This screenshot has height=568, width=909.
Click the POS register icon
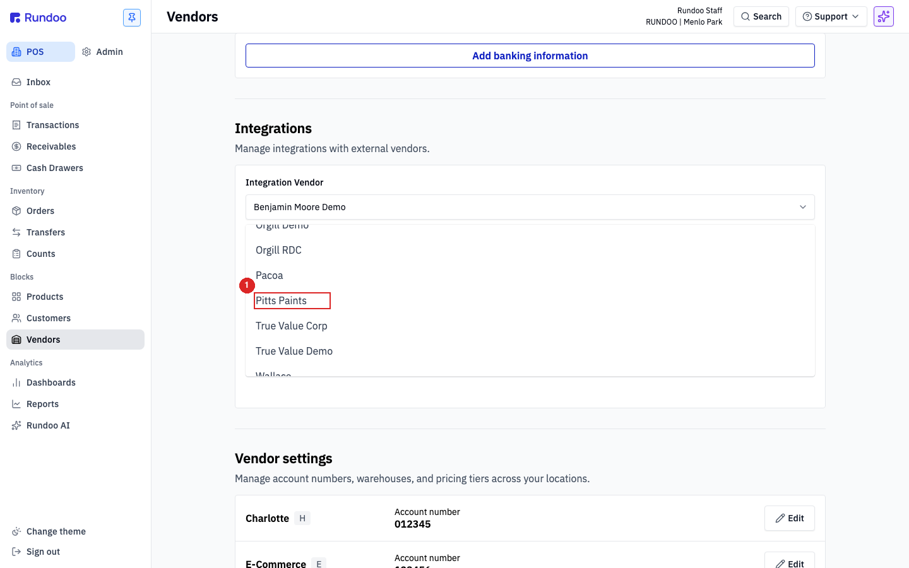[16, 52]
